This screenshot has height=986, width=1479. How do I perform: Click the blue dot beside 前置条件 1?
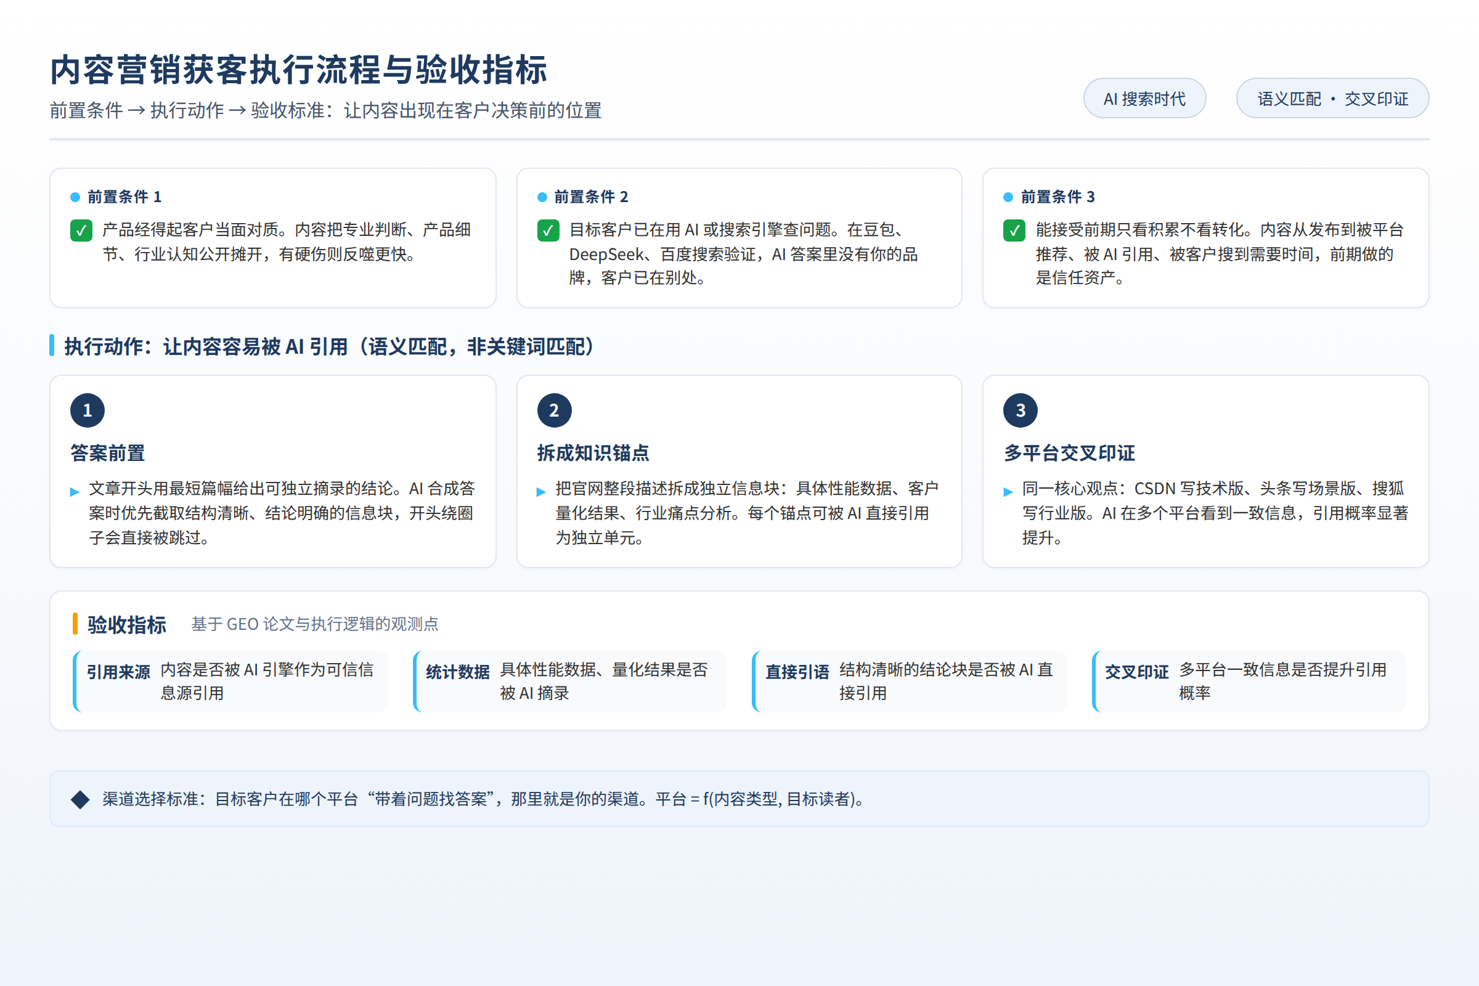pyautogui.click(x=75, y=197)
